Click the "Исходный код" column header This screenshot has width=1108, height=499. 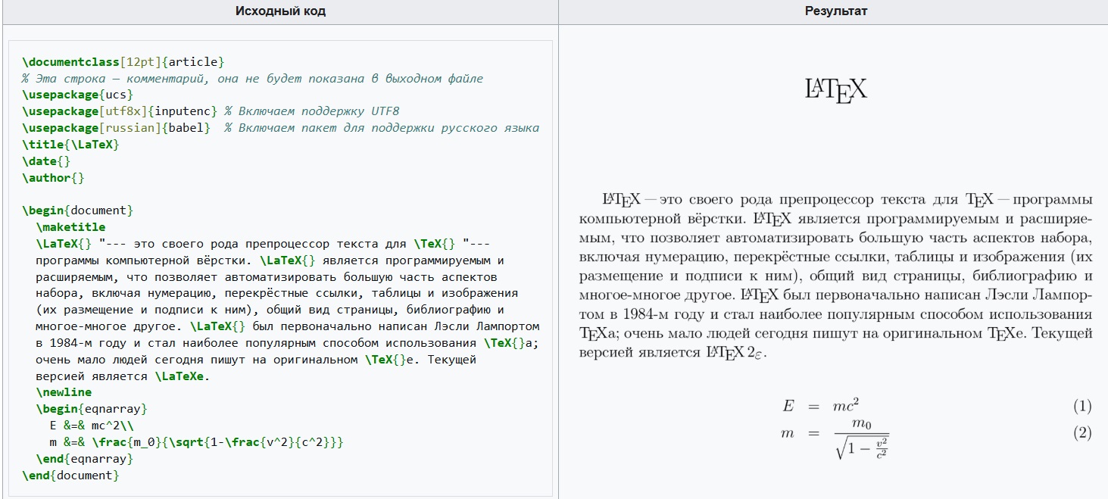281,11
